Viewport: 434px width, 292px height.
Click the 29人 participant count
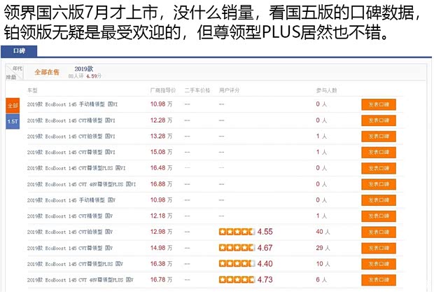(321, 248)
